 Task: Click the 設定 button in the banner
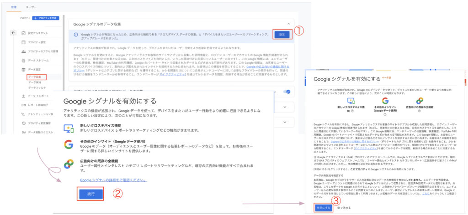[282, 35]
